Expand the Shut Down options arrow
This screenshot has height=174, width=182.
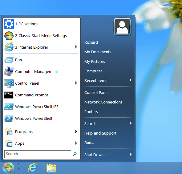tap(131, 155)
